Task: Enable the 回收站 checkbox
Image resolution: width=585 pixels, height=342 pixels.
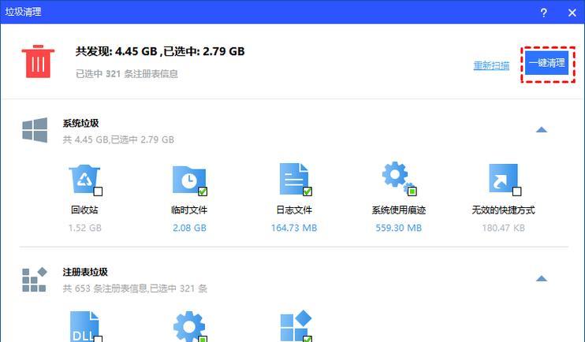Action: pyautogui.click(x=98, y=191)
